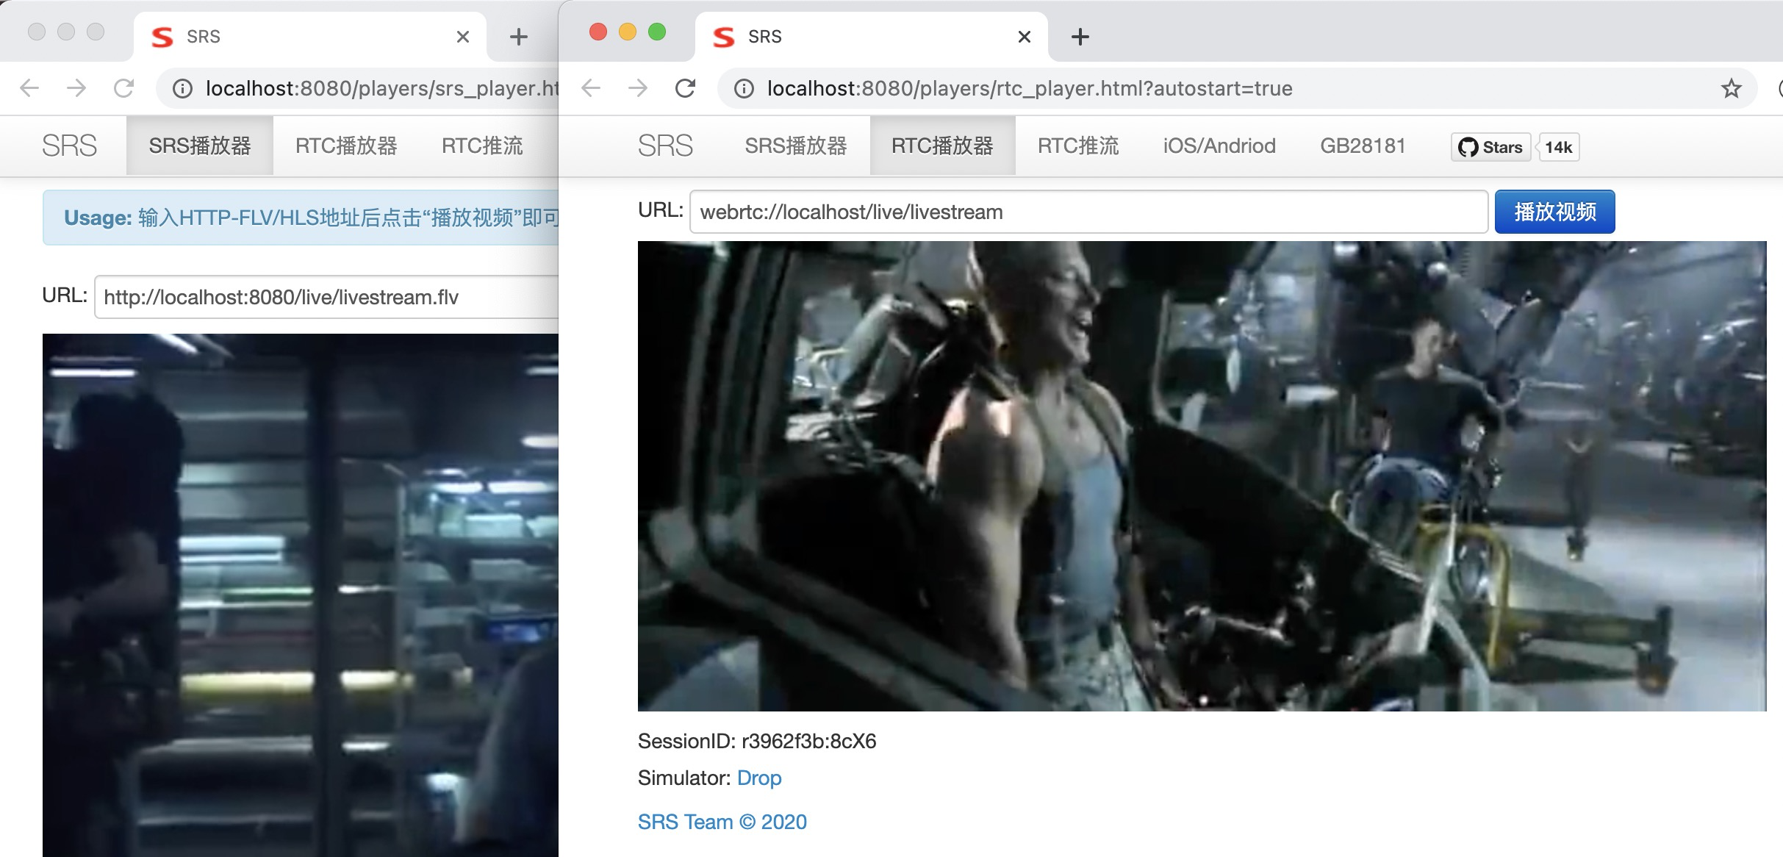Open SRS Team © 2020 link
This screenshot has width=1783, height=857.
coord(722,822)
